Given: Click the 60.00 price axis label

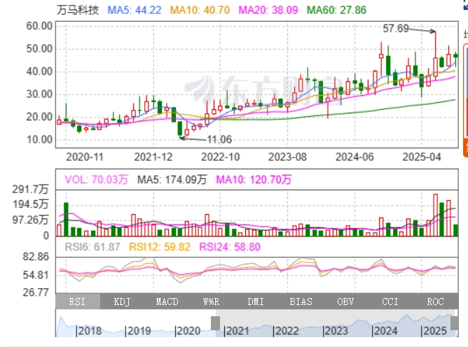Looking at the screenshot, I should coord(39,26).
